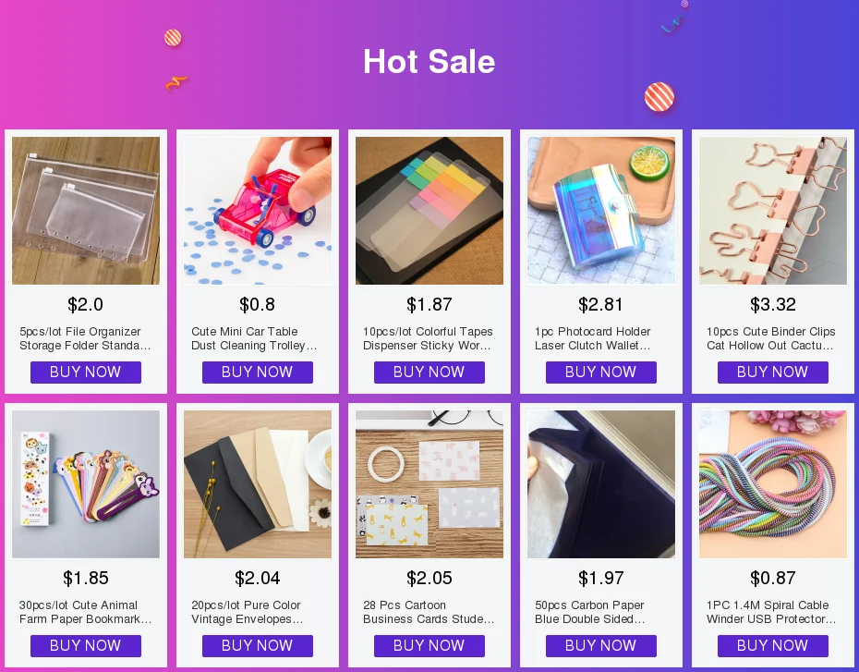
Task: Select the Mini Car Table Dust Cleaner image
Action: (x=258, y=211)
